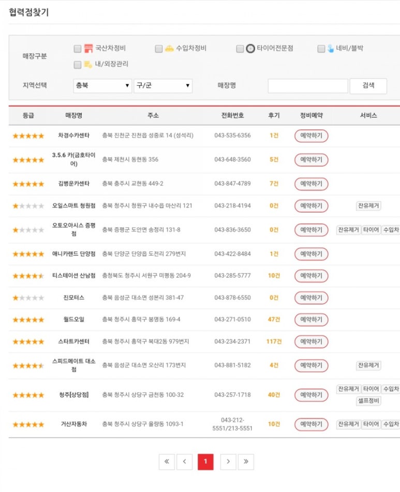
Task: Click the 협력점찾기 page heading
Action: click(x=29, y=12)
